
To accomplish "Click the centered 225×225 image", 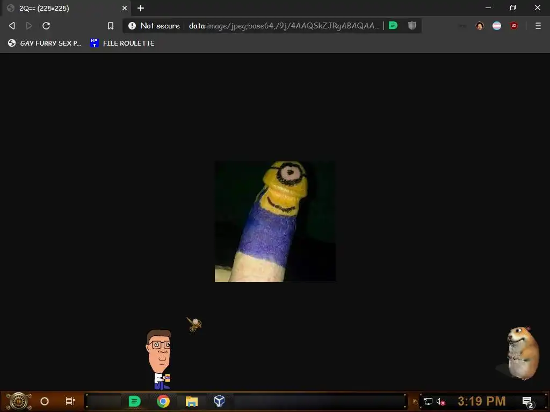I will [275, 222].
